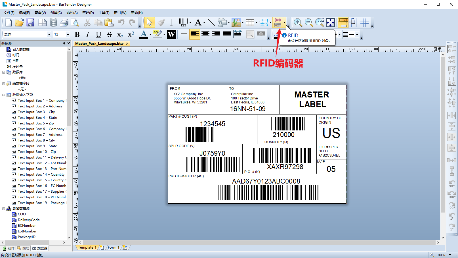
Task: Open the font size dropdown
Action: click(x=68, y=34)
